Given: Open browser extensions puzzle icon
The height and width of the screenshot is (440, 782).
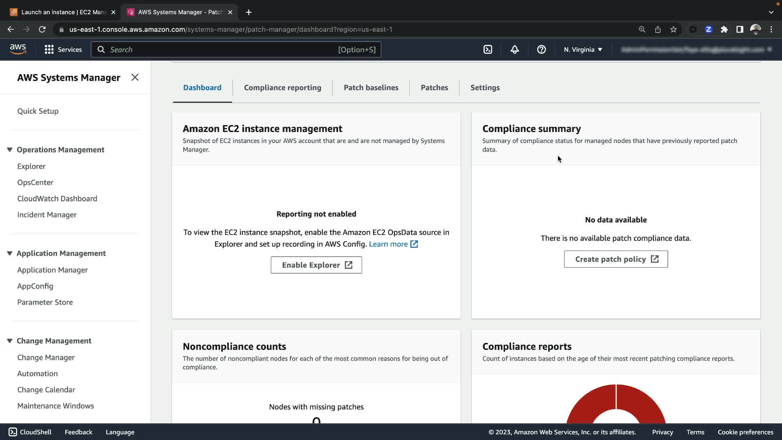Looking at the screenshot, I should 724,29.
